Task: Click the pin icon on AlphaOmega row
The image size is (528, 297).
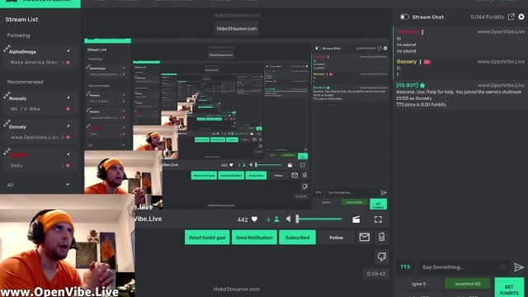Action: coord(68,51)
